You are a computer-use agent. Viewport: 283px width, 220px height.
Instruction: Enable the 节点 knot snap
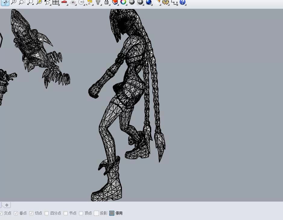66,213
